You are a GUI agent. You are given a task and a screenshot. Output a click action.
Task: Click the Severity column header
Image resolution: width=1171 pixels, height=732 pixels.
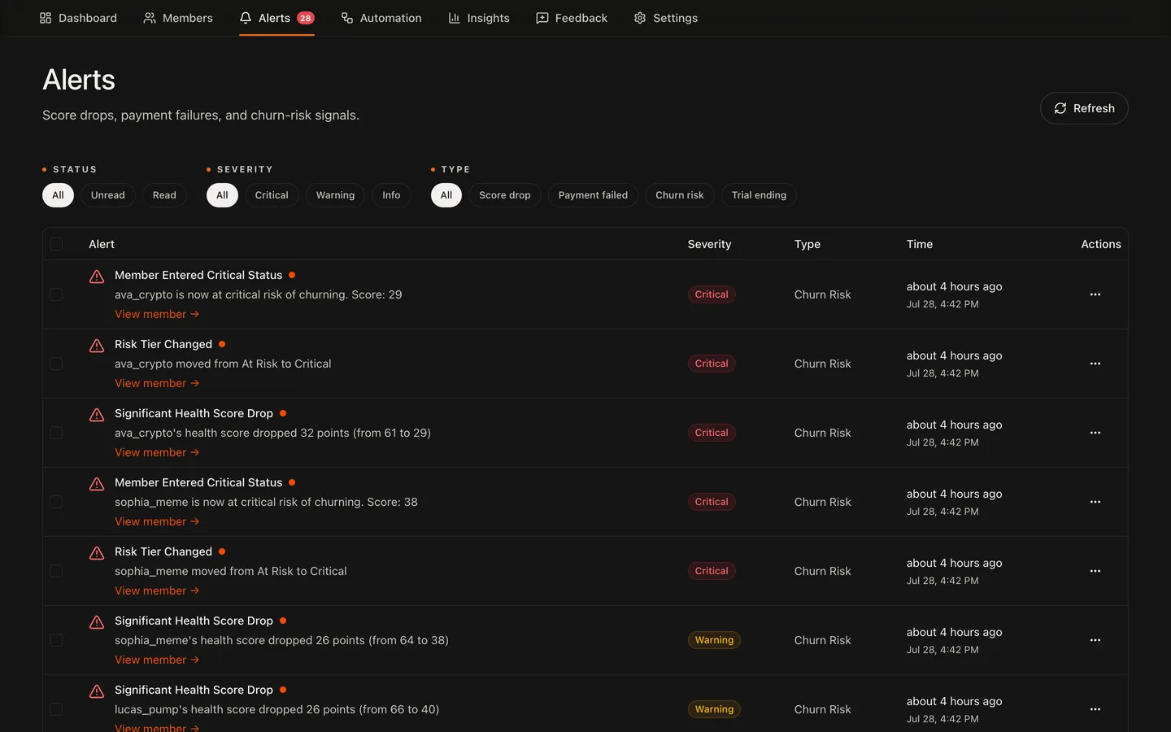709,244
